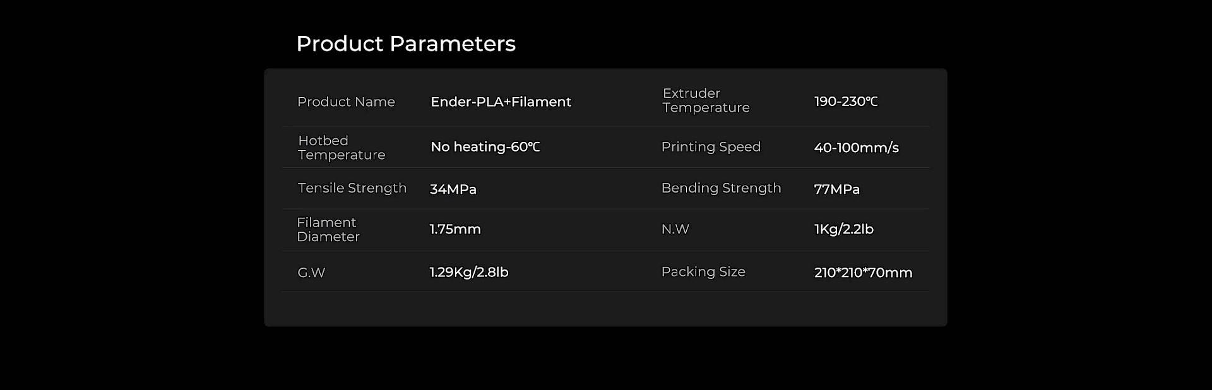
Task: Select the Filament Diameter label
Action: (x=328, y=230)
